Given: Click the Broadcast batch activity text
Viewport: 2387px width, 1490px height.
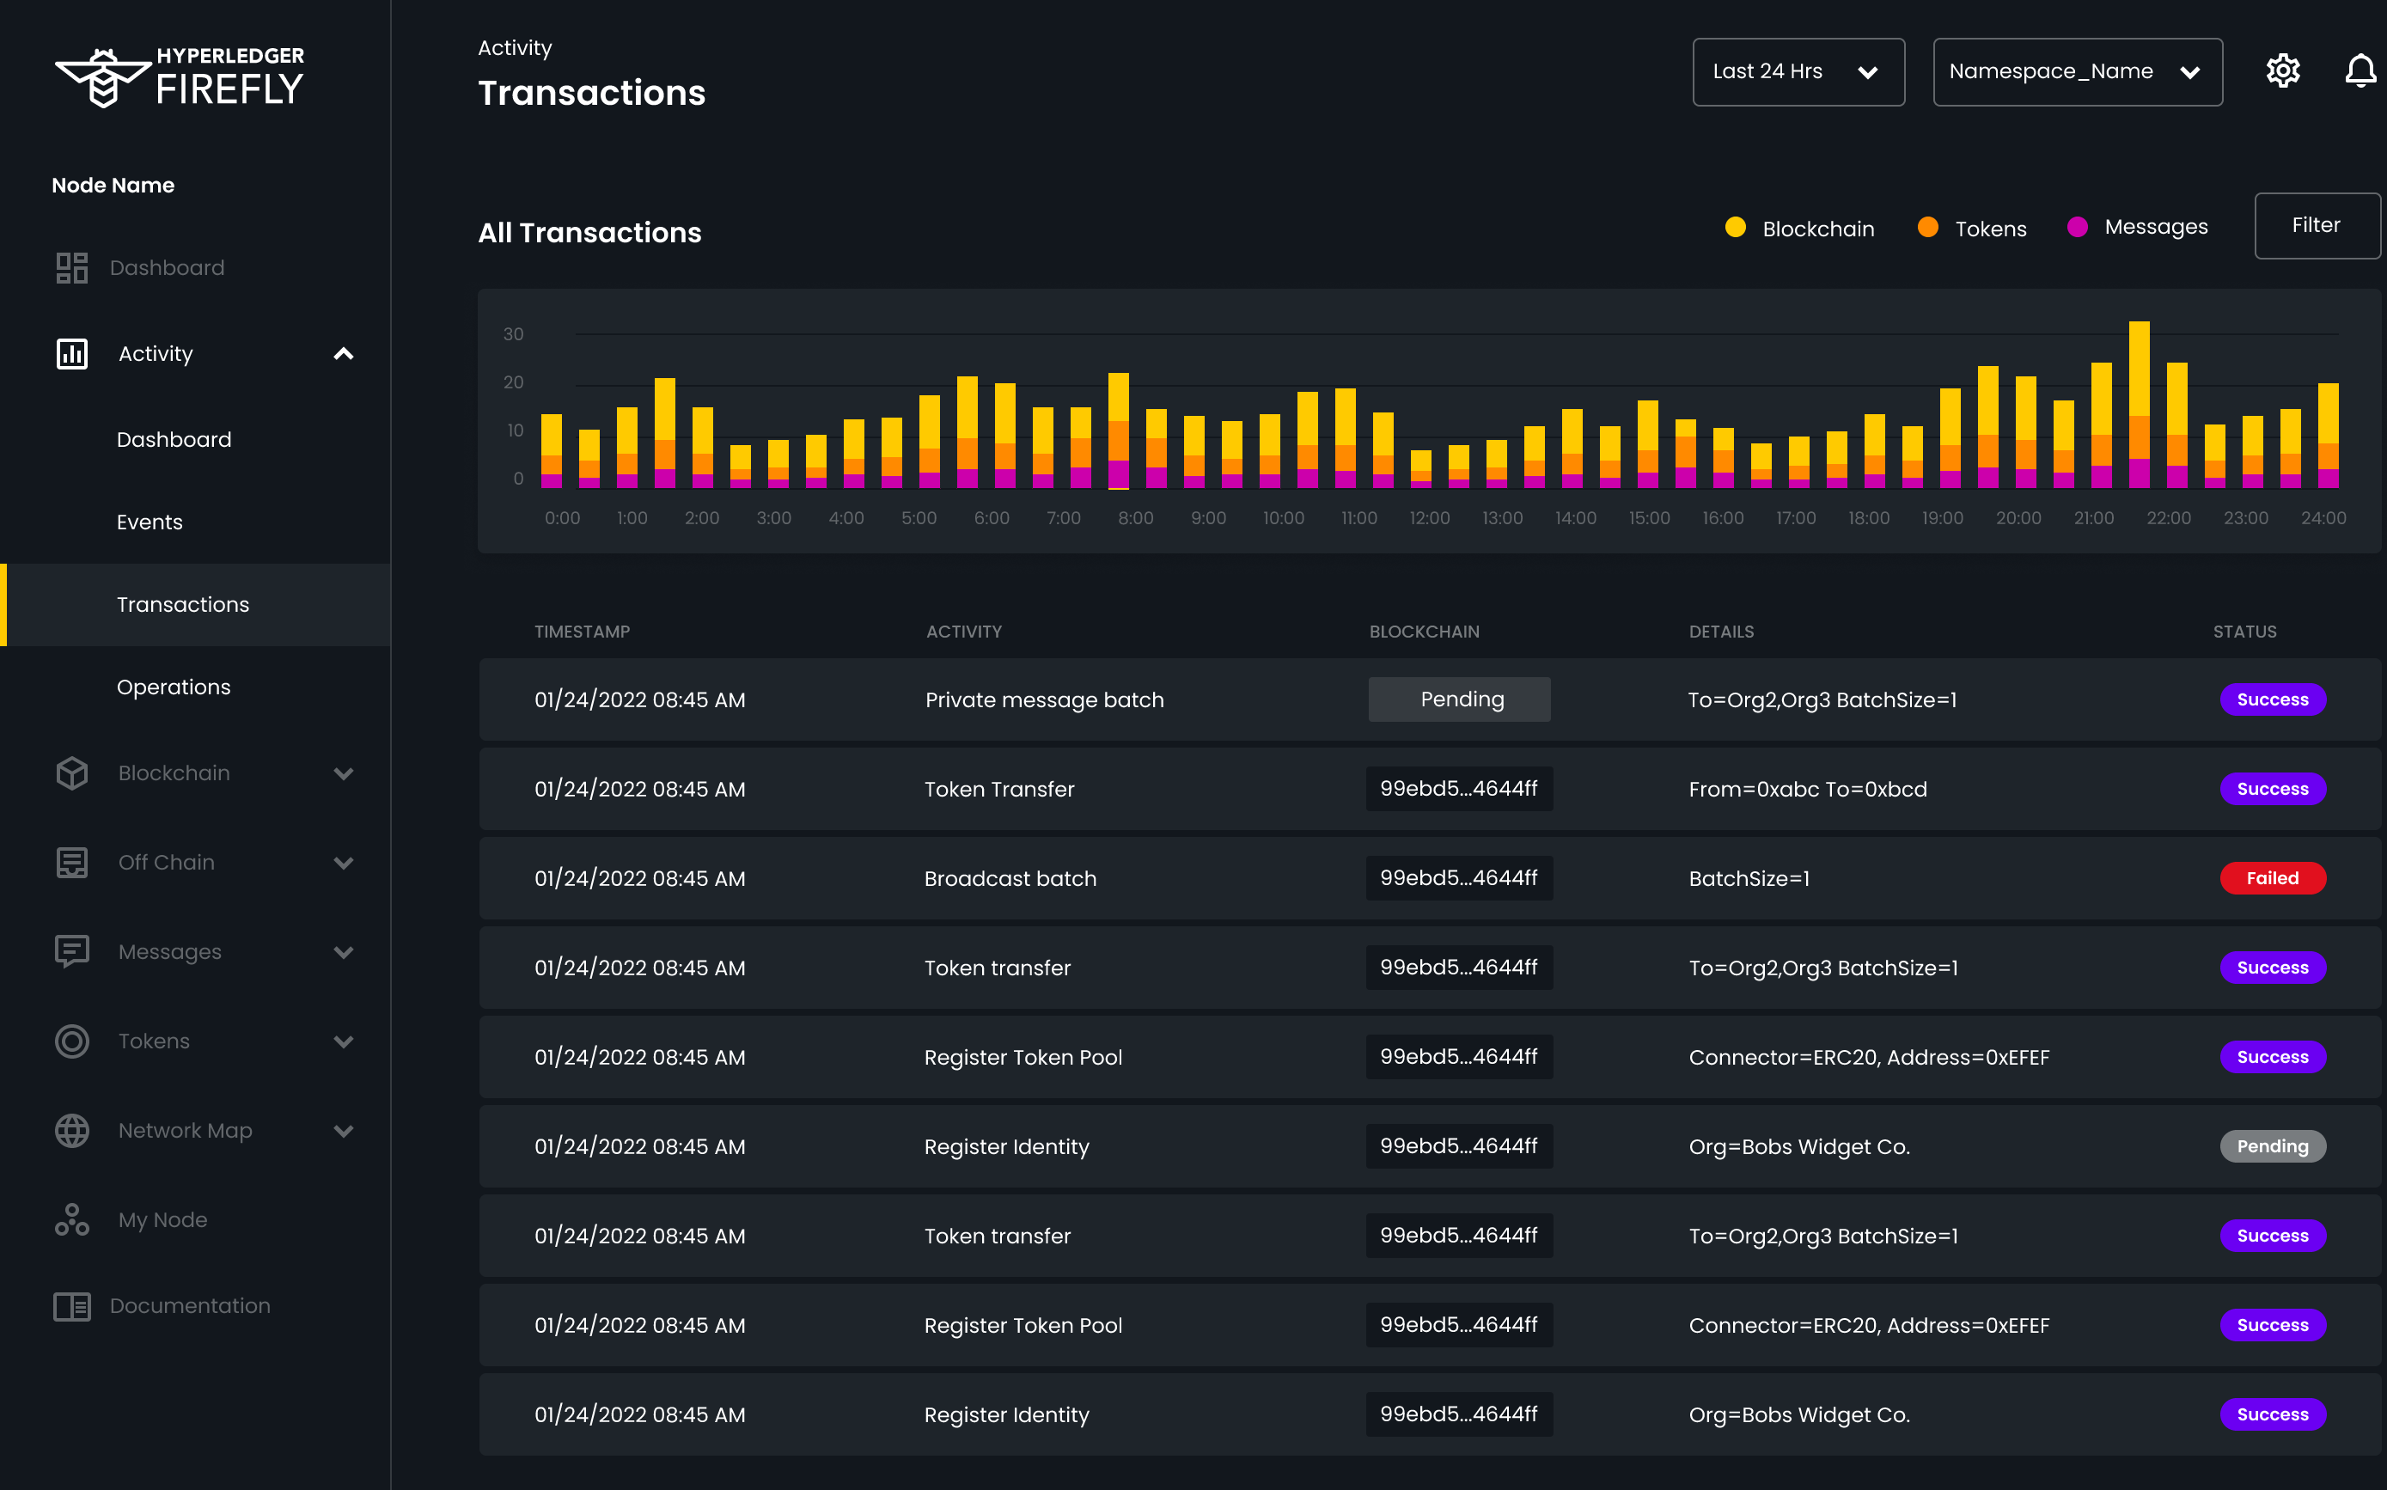Looking at the screenshot, I should (1010, 879).
